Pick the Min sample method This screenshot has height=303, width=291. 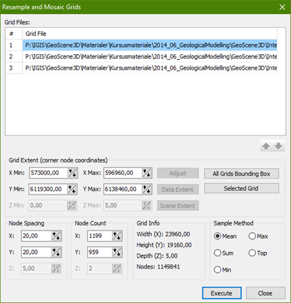(222, 270)
